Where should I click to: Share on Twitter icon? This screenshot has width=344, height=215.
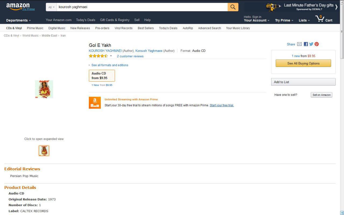click(x=311, y=44)
